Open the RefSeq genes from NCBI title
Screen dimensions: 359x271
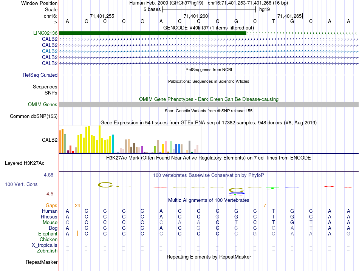pos(209,70)
